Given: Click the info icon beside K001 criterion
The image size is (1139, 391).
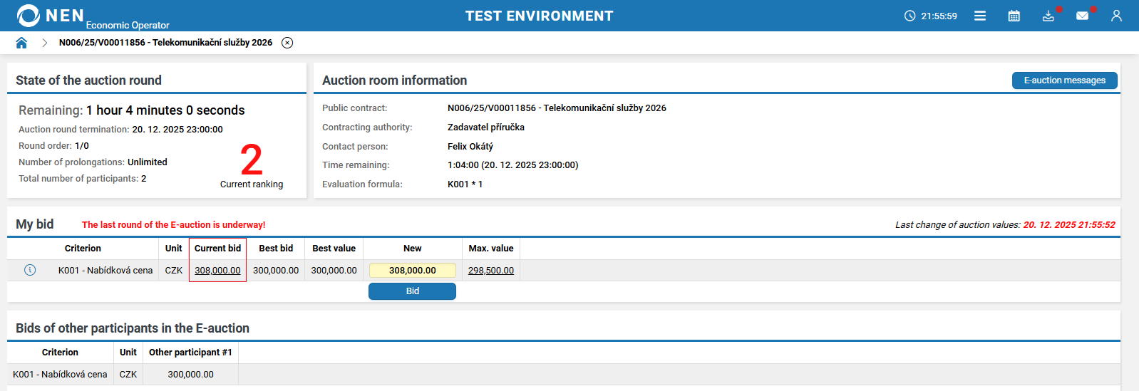Looking at the screenshot, I should [30, 270].
